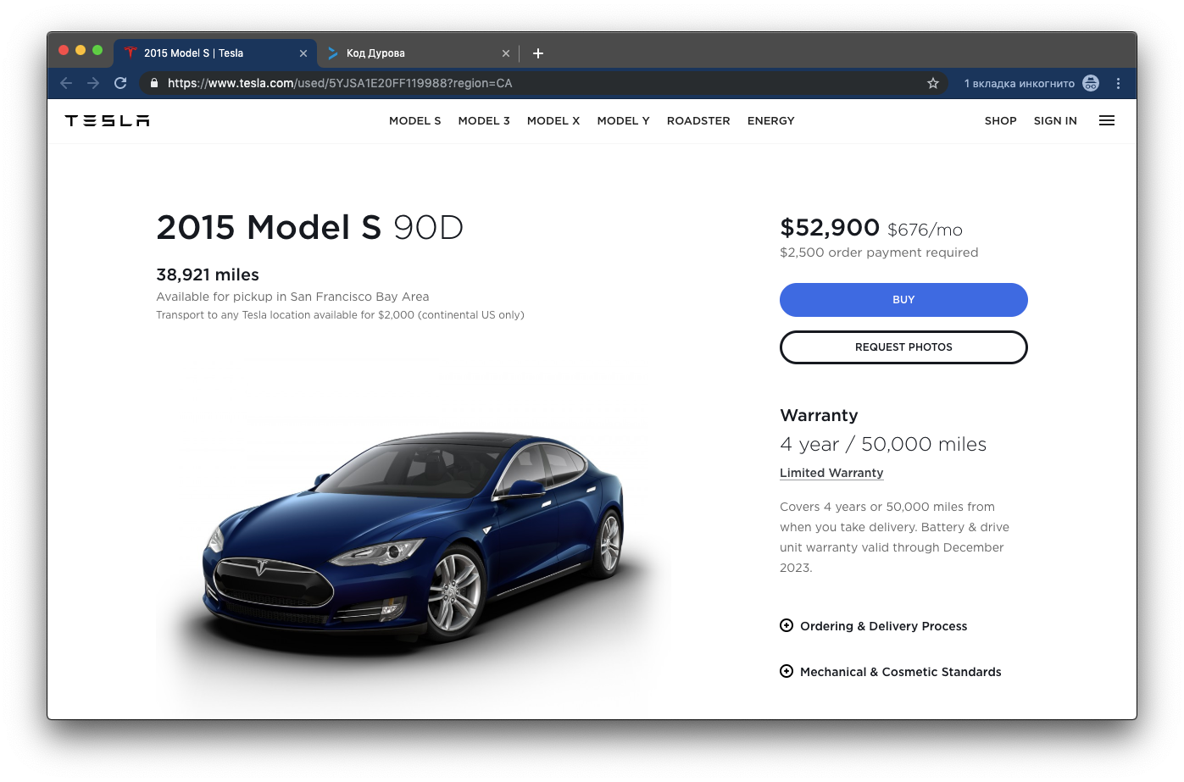Switch to the Код Дурова tab

coord(418,53)
